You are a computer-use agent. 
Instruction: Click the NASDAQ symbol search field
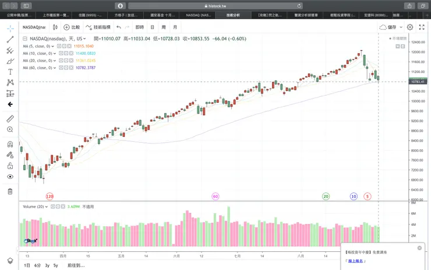click(34, 27)
